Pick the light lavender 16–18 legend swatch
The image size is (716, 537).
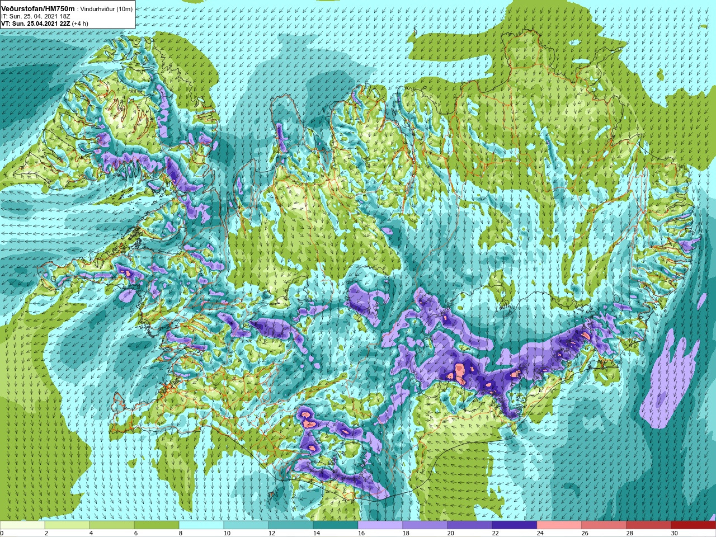point(380,525)
